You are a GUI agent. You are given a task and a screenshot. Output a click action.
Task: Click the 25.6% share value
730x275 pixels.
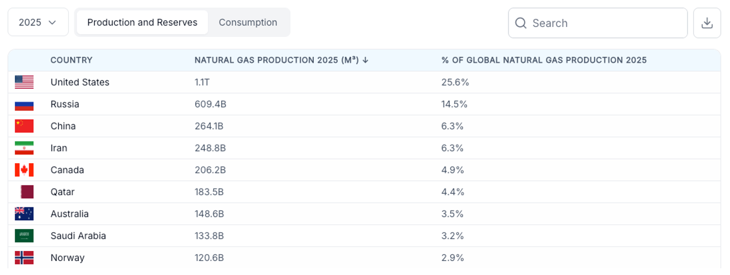click(455, 82)
